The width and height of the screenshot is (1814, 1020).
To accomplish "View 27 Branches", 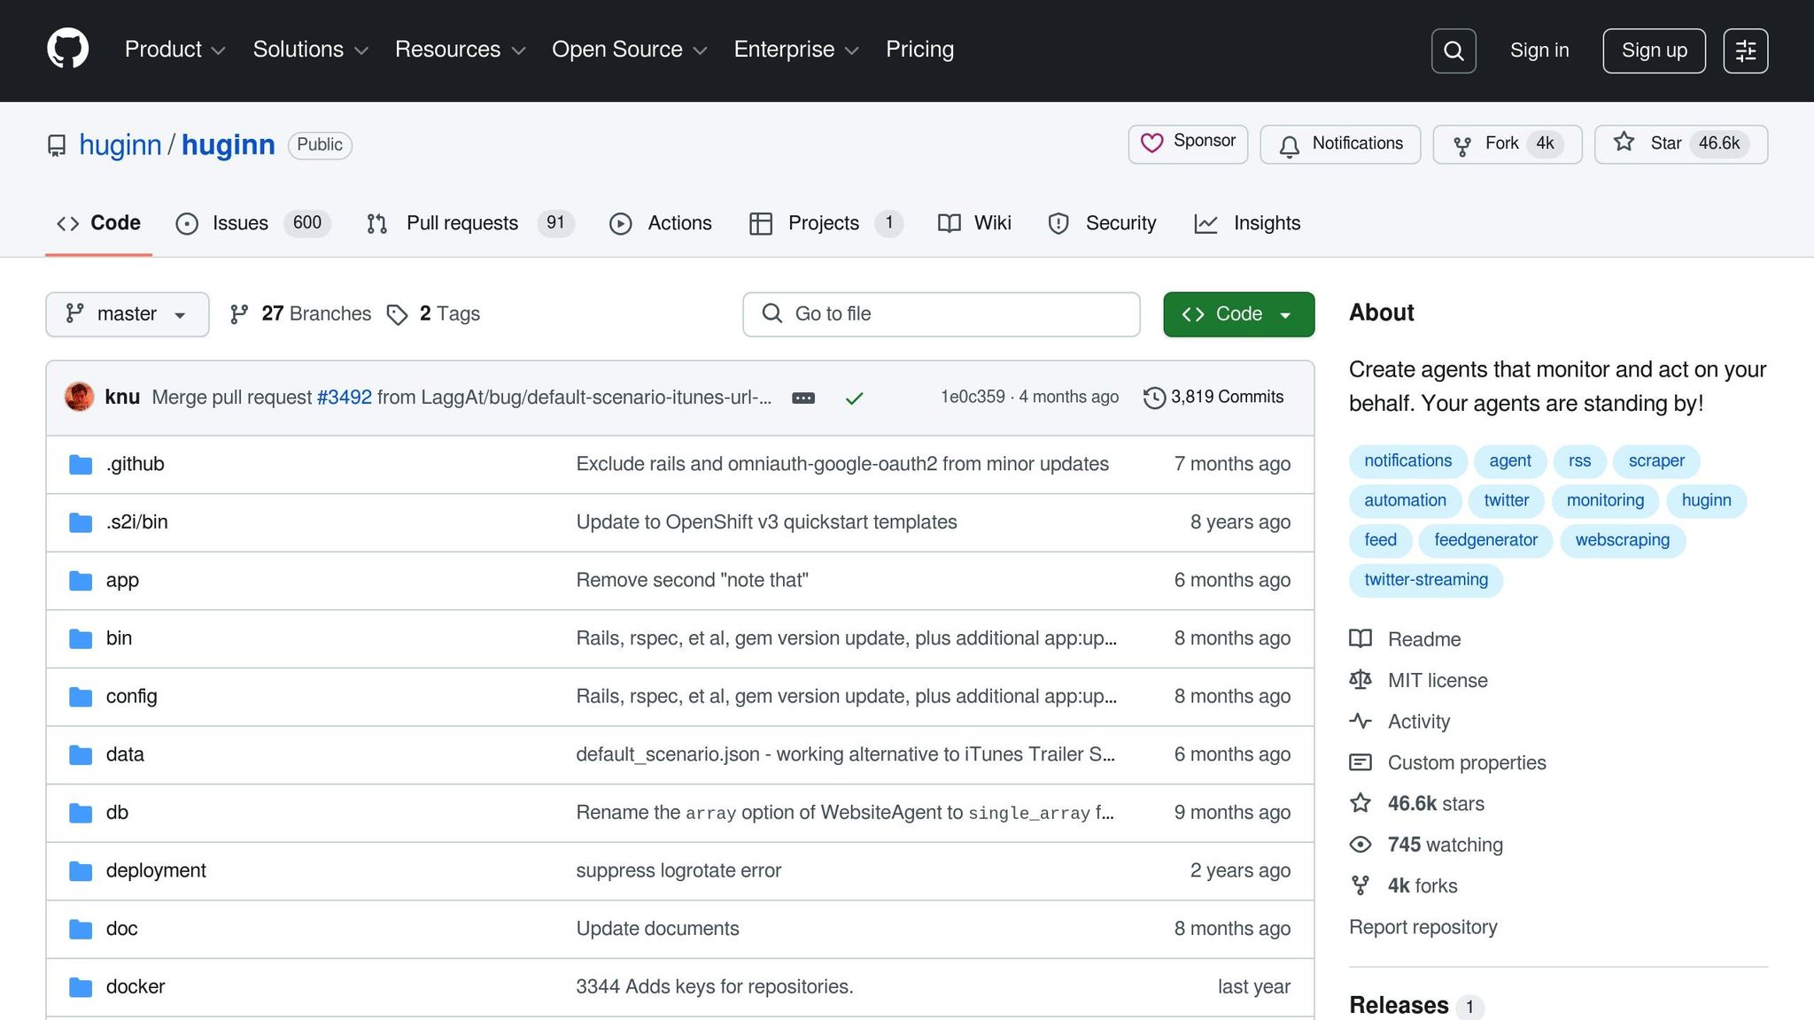I will point(300,314).
